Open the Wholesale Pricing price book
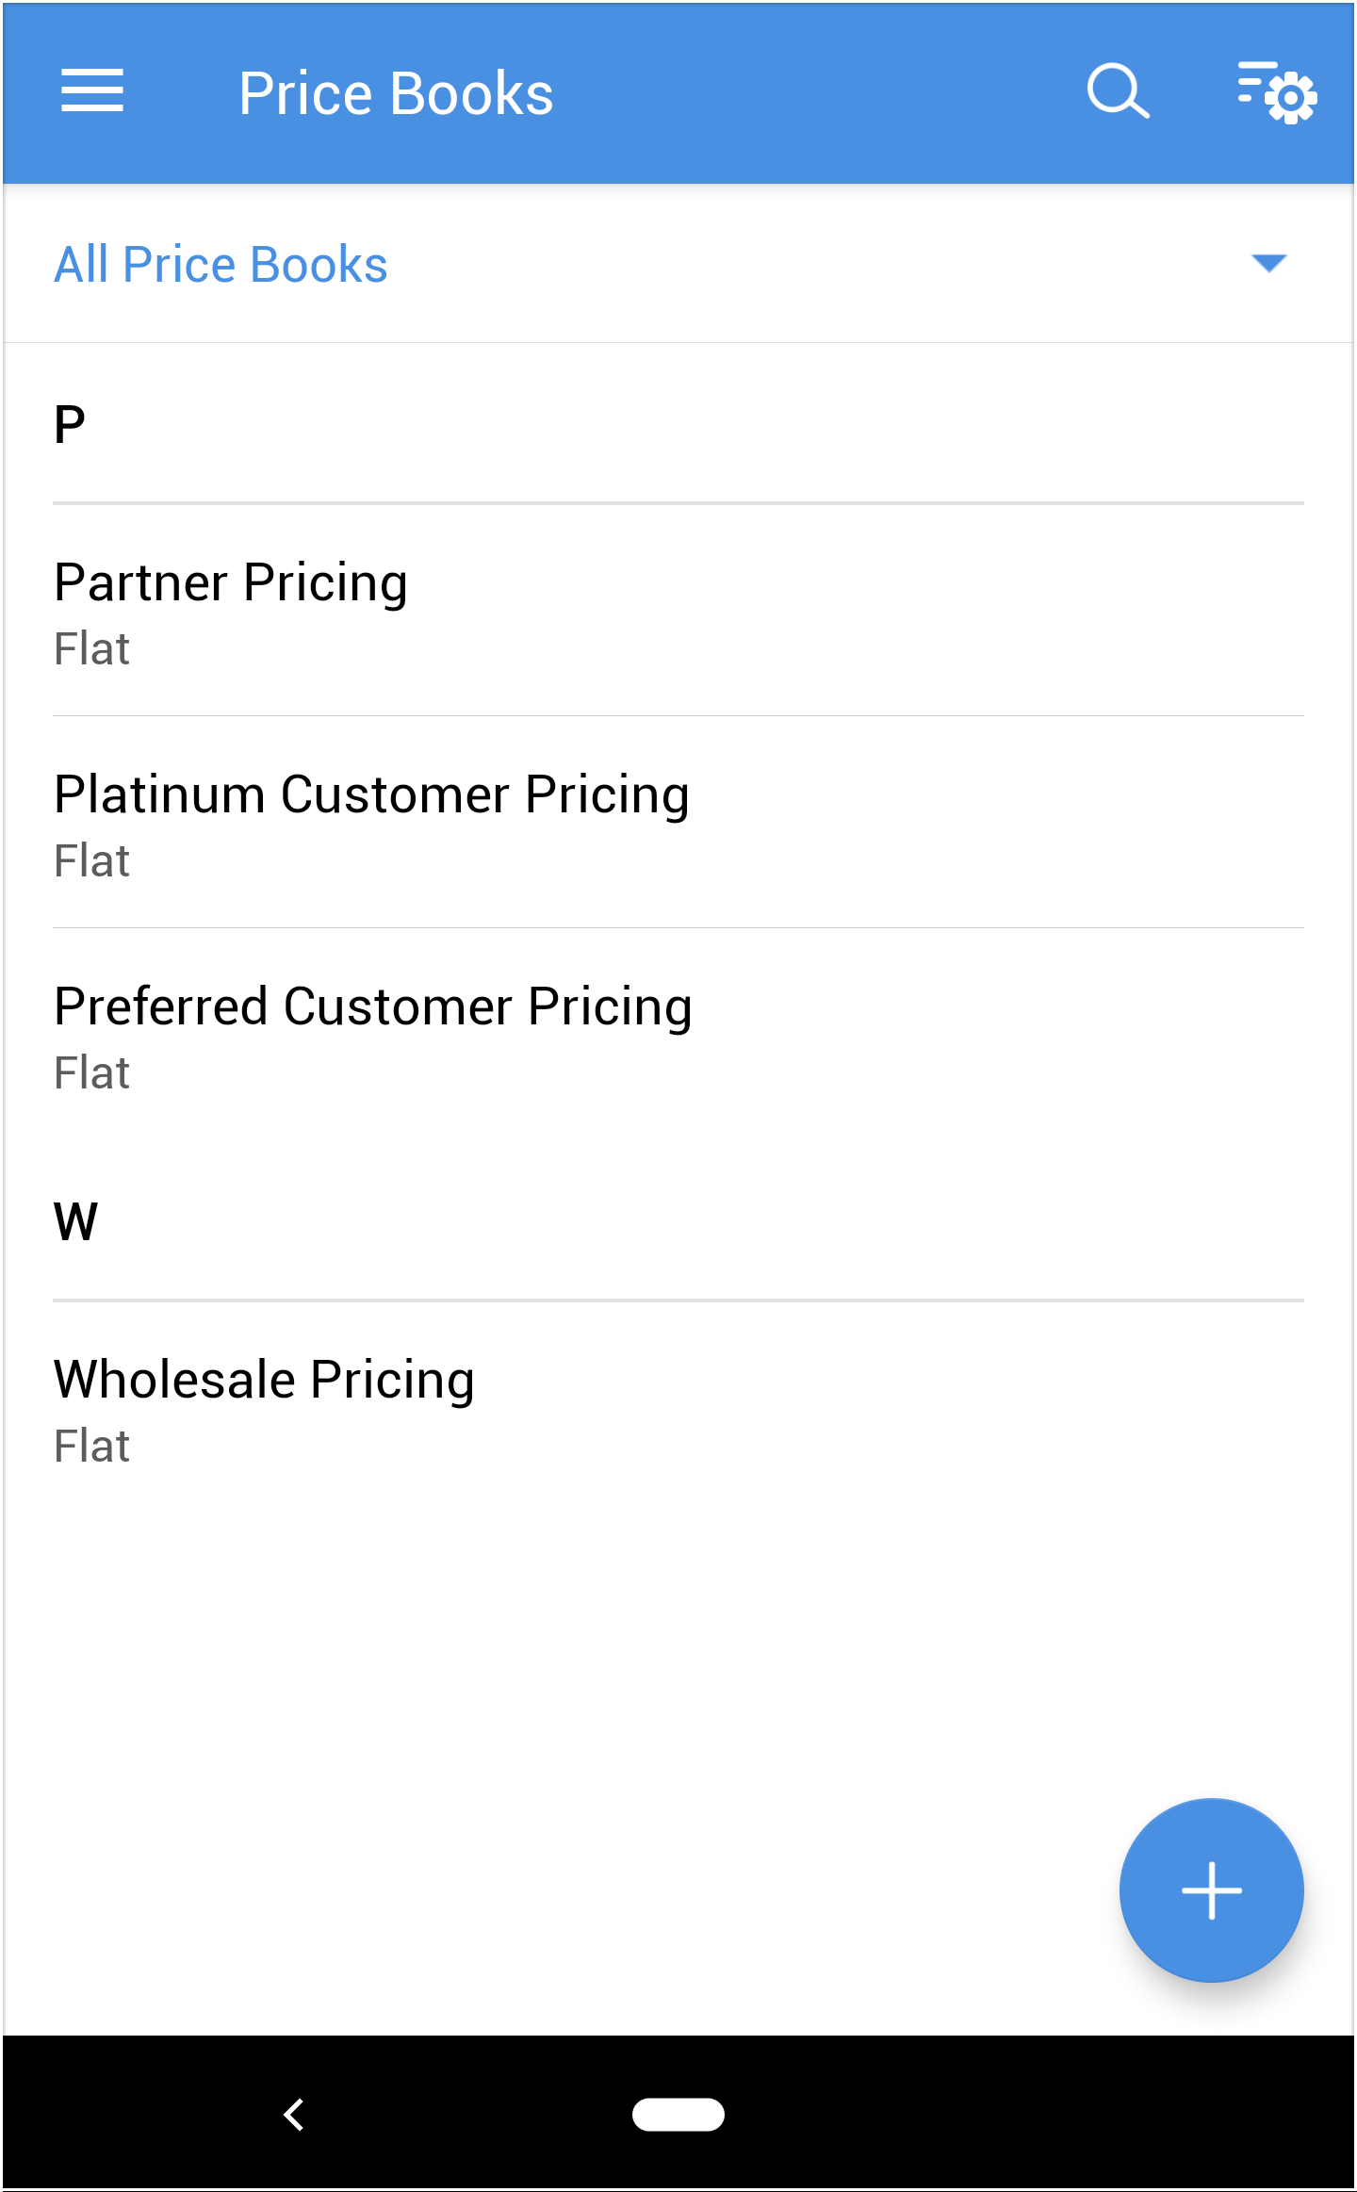Screen dimensions: 1357x2192 tap(264, 1380)
